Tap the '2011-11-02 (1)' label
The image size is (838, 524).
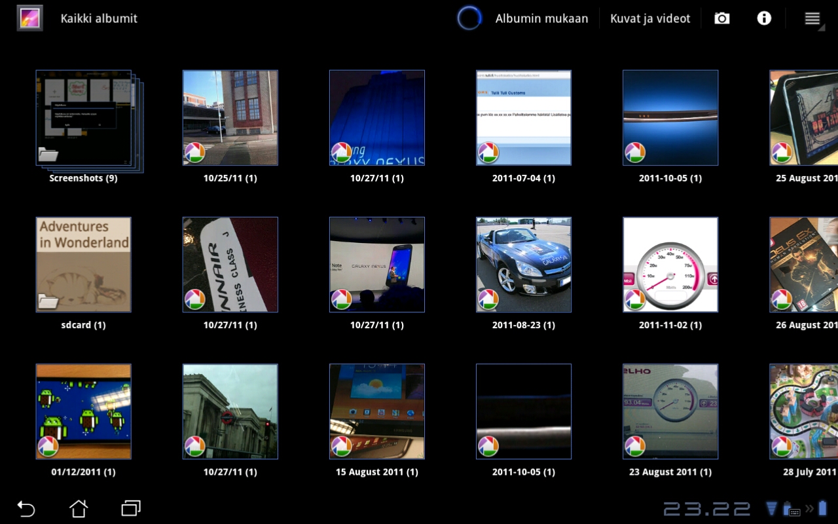click(670, 325)
